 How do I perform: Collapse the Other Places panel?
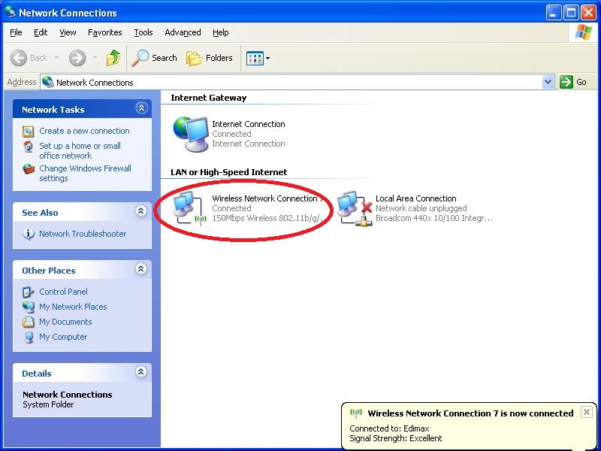coord(141,269)
